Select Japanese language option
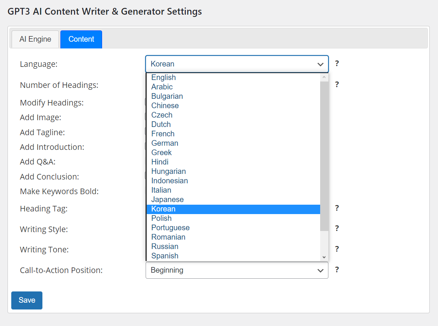This screenshot has height=326, width=438. pyautogui.click(x=233, y=199)
